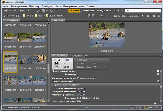Switch to thumbnails view mode
The image size is (163, 111).
tap(147, 108)
